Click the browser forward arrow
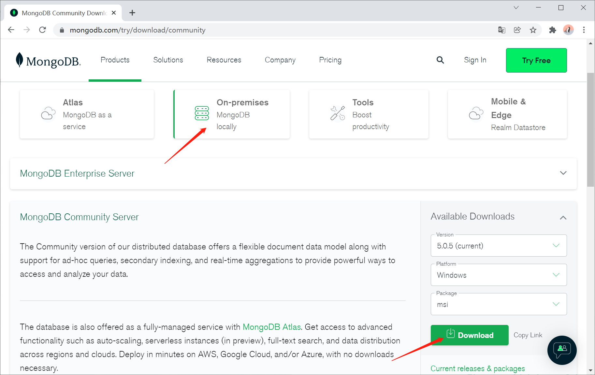Viewport: 595px width, 375px height. tap(27, 30)
